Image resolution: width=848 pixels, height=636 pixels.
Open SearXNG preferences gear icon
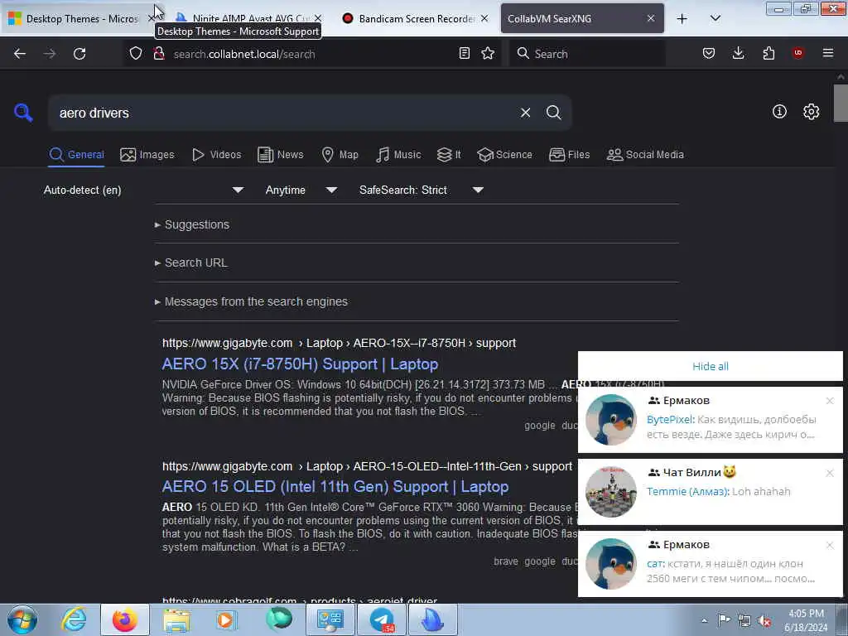[x=811, y=112]
